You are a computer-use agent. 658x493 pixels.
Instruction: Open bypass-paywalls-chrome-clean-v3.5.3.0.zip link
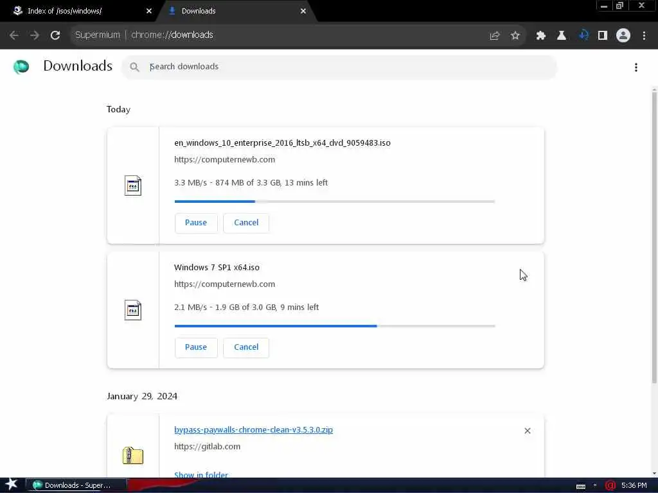tap(253, 429)
